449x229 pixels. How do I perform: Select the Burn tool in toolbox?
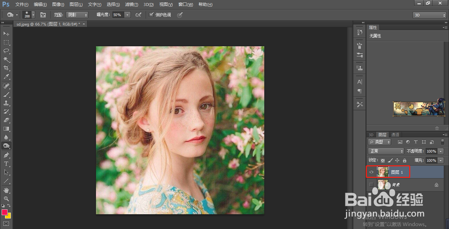click(6, 146)
